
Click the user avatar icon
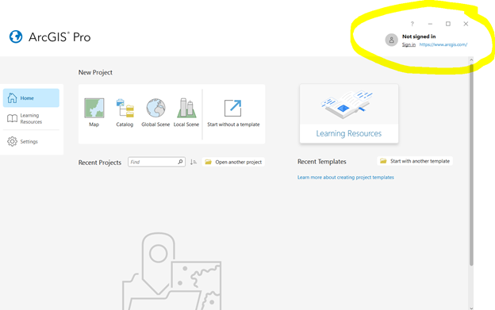pyautogui.click(x=391, y=40)
